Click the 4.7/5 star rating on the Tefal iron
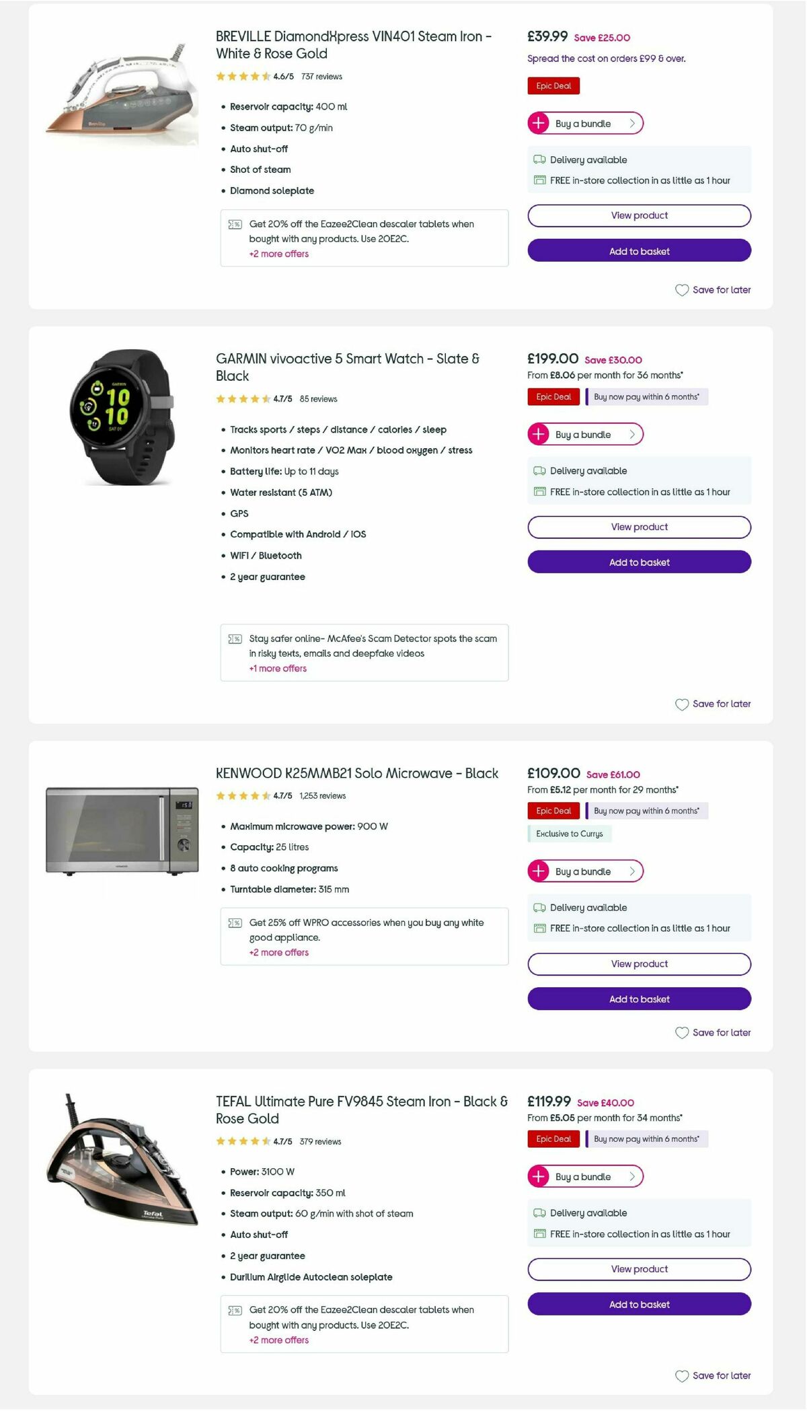The image size is (807, 1411). [x=282, y=1141]
